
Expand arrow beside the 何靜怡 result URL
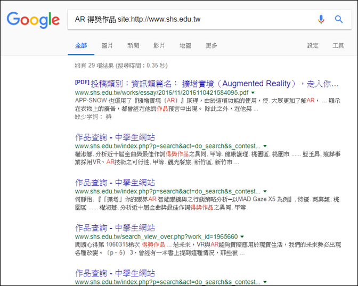point(265,191)
